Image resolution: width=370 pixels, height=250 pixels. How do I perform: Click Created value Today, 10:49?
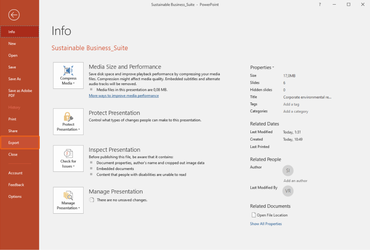(292, 140)
